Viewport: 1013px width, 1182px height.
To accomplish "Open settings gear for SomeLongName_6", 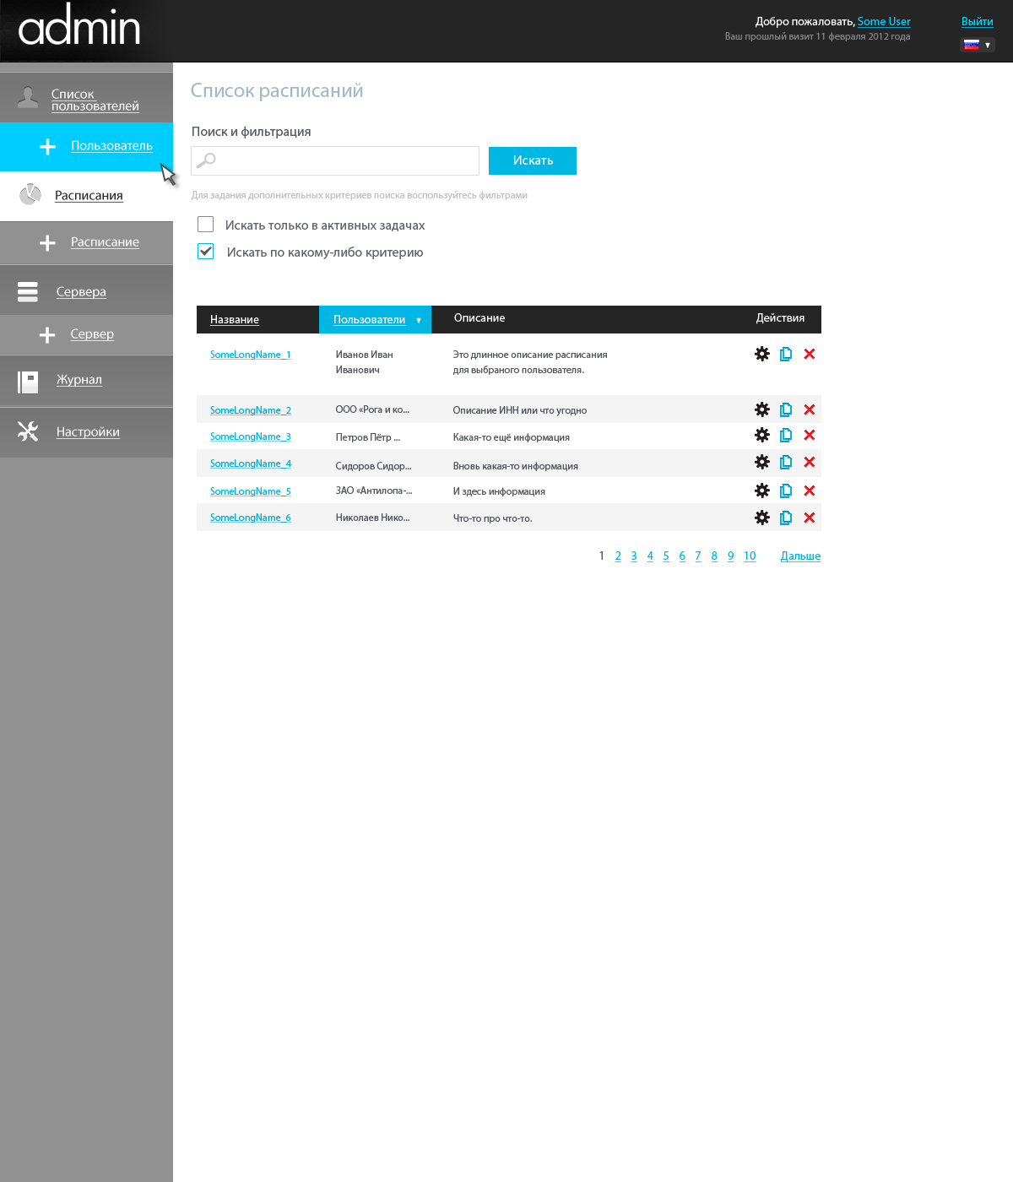I will [762, 518].
